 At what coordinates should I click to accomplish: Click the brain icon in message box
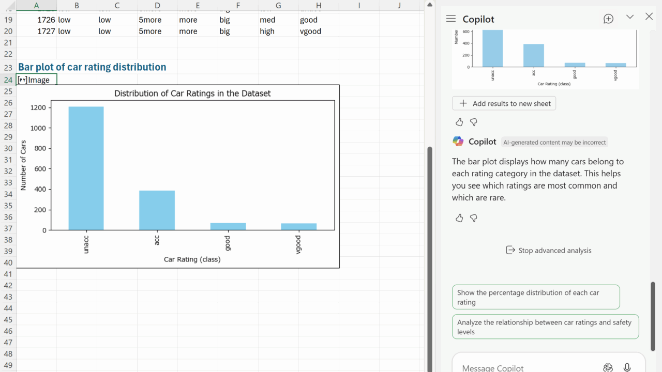tap(608, 367)
